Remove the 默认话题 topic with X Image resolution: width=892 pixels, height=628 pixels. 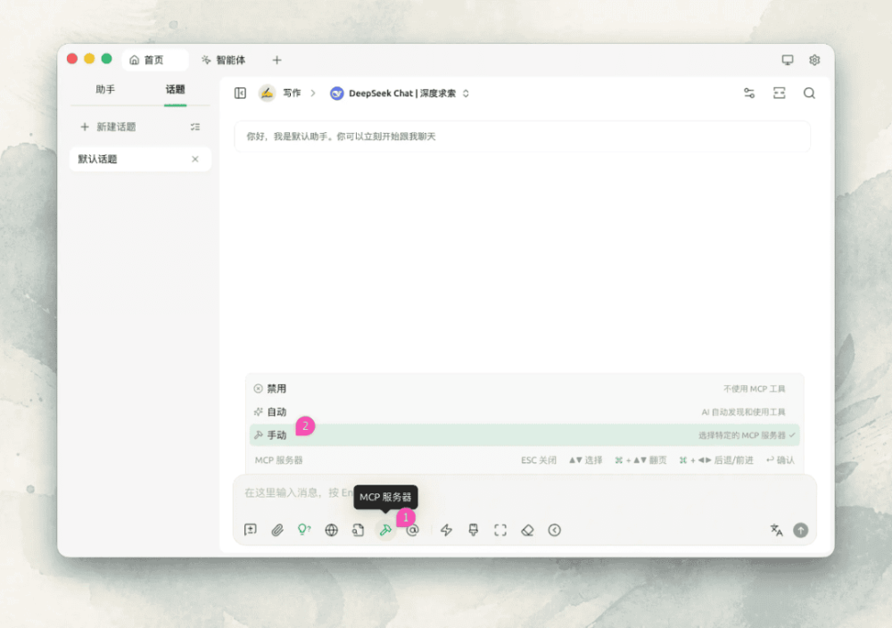(x=195, y=160)
